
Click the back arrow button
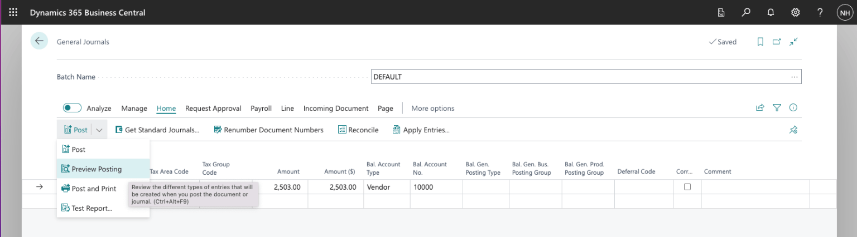click(39, 41)
